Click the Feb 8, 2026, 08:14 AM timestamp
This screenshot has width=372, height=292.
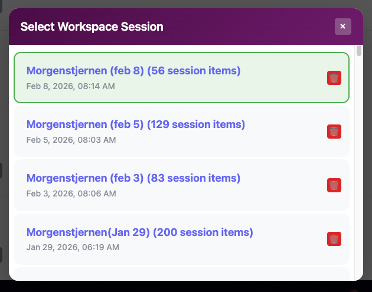(x=71, y=86)
